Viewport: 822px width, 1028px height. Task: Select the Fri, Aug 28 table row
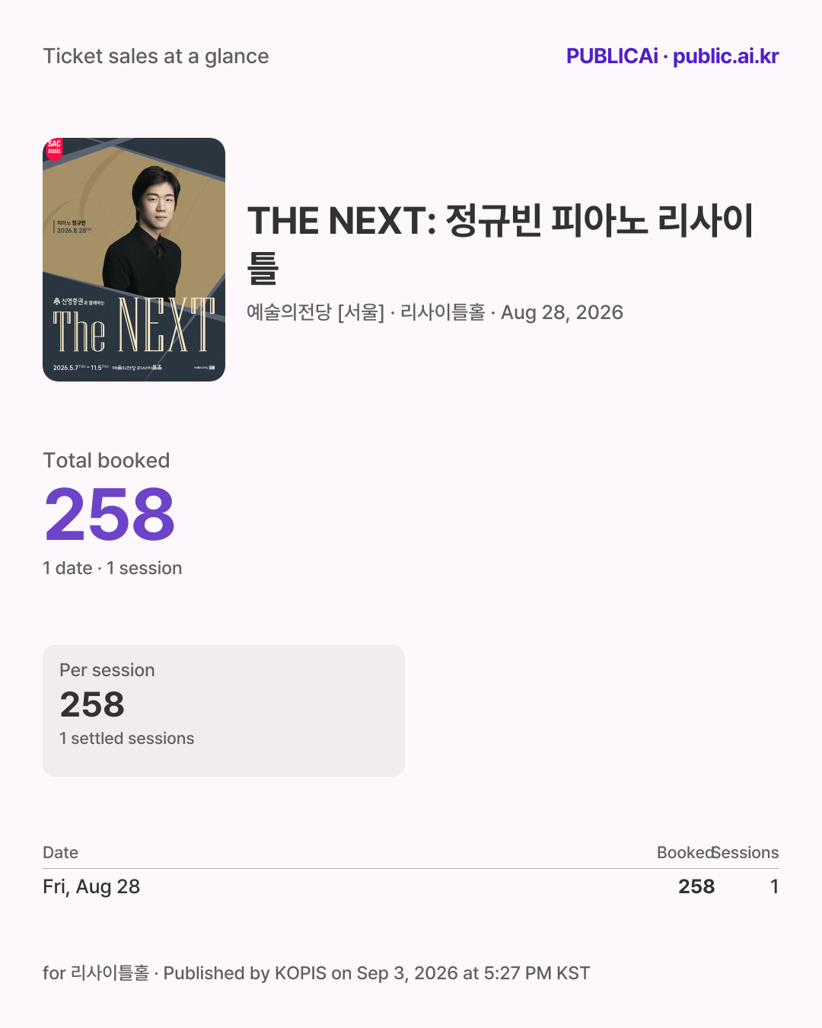[411, 886]
